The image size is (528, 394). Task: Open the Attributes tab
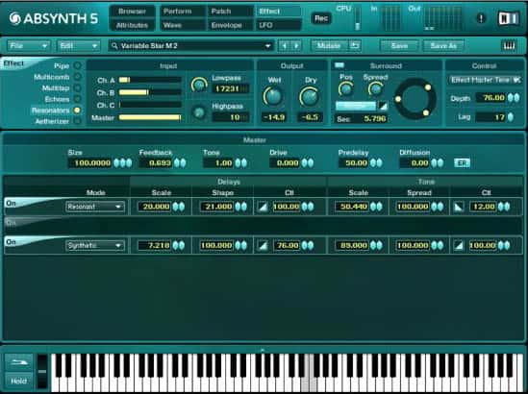[x=132, y=25]
